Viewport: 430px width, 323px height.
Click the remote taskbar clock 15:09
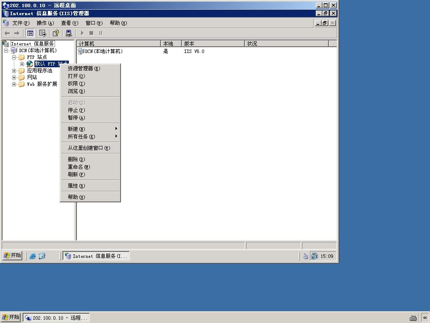pyautogui.click(x=327, y=256)
